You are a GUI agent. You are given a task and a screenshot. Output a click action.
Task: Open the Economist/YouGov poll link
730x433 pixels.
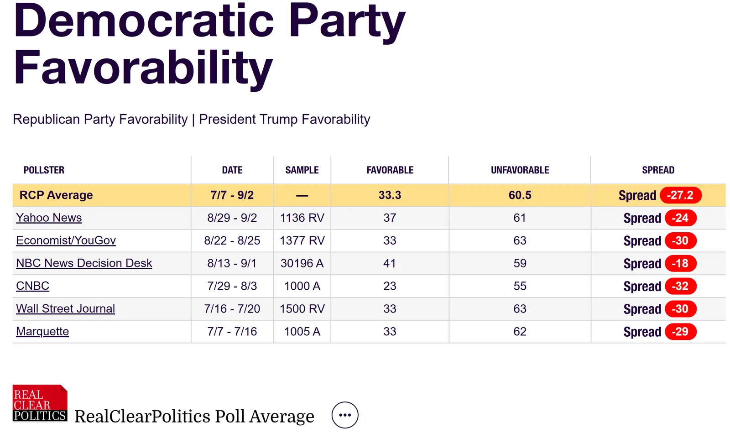[x=66, y=241]
